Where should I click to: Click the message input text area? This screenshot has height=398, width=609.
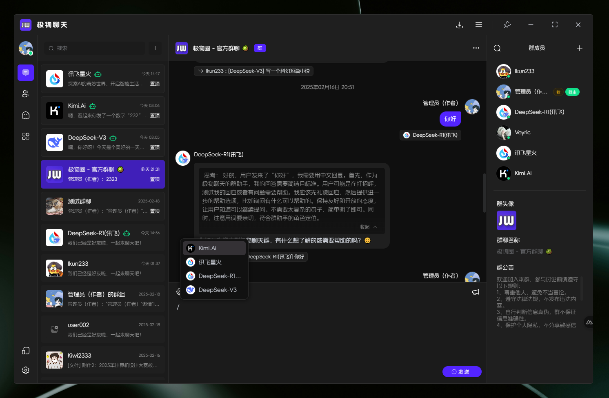pos(327,333)
